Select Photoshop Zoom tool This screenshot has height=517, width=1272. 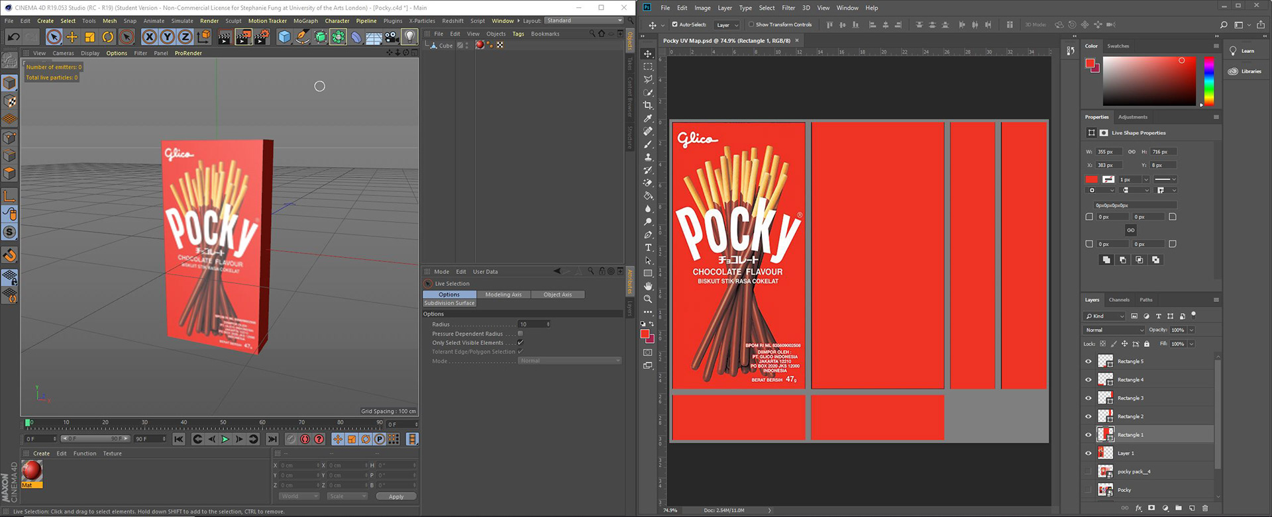[x=648, y=299]
